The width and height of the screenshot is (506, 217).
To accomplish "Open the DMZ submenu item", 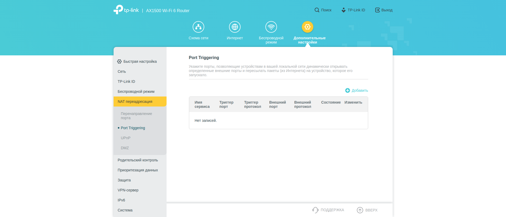I will 125,148.
